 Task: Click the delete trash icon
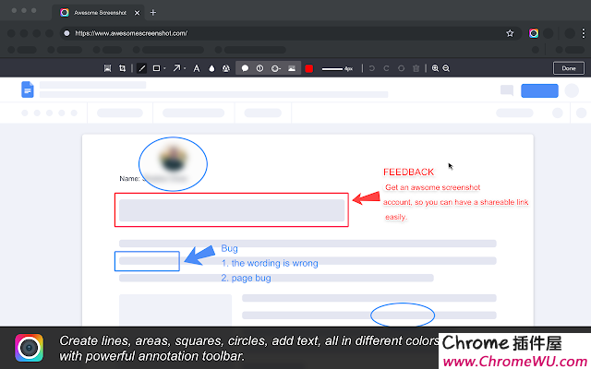[416, 68]
